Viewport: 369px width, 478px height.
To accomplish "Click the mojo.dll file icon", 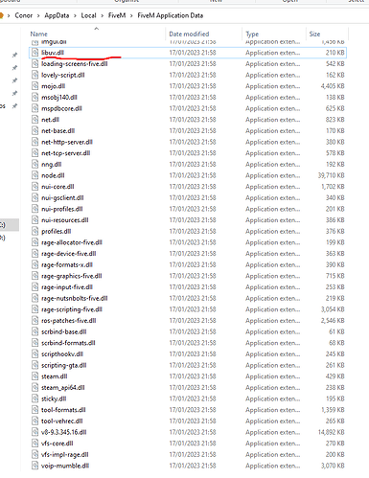I will pyautogui.click(x=35, y=86).
